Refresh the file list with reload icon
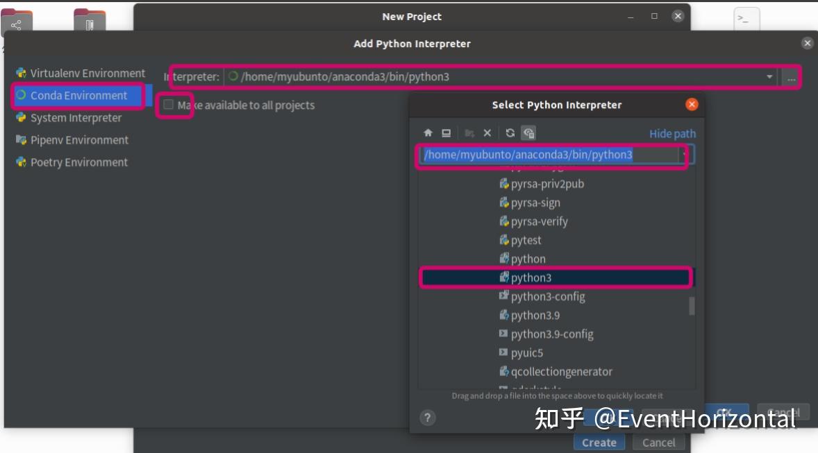Screen dimensions: 818x453 [x=510, y=131]
